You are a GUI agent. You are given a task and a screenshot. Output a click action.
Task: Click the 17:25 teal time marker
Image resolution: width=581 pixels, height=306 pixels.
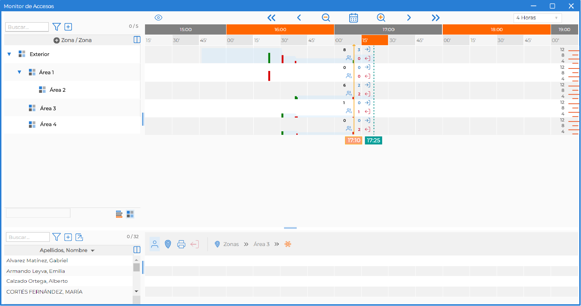[x=373, y=140]
